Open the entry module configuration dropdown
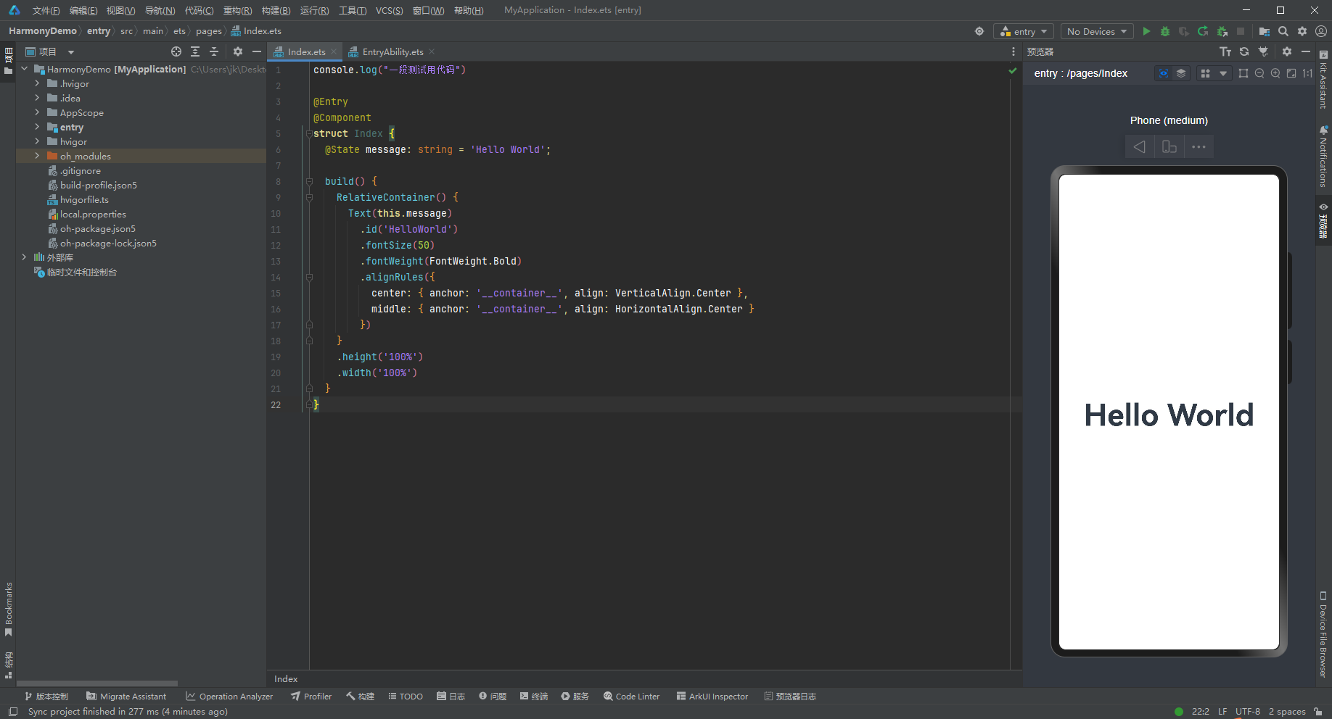This screenshot has height=719, width=1332. (x=1024, y=31)
